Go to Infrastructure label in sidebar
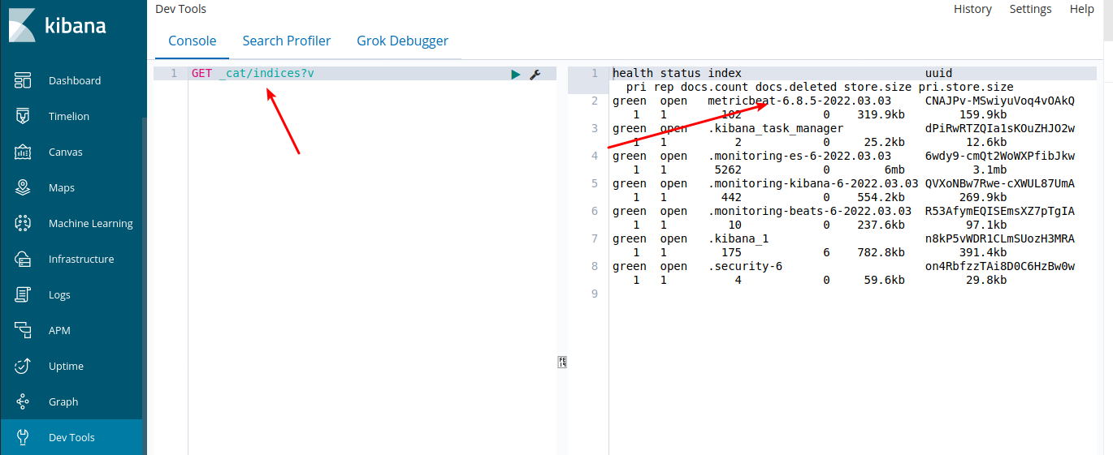The width and height of the screenshot is (1113, 455). [81, 259]
